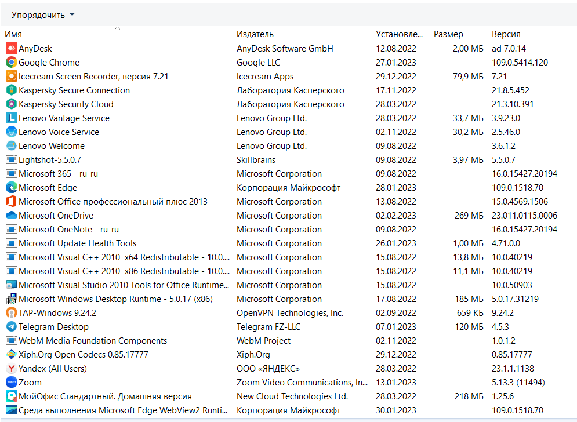Click the Google LLC publisher cell
Viewport: 577px width, 422px height.
point(258,63)
